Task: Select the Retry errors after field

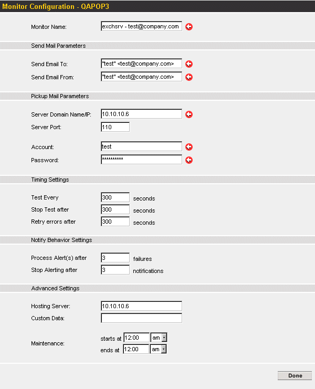Action: [115, 222]
